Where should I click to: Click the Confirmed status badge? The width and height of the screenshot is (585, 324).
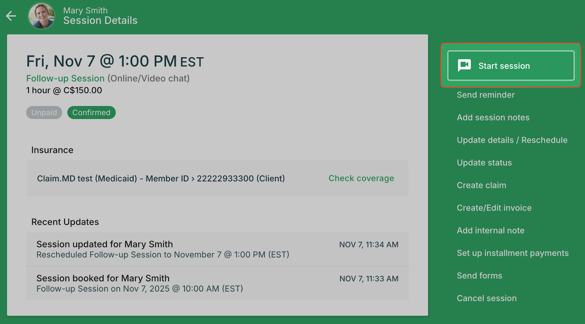tap(91, 113)
